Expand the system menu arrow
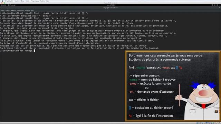 (x=219, y=5)
